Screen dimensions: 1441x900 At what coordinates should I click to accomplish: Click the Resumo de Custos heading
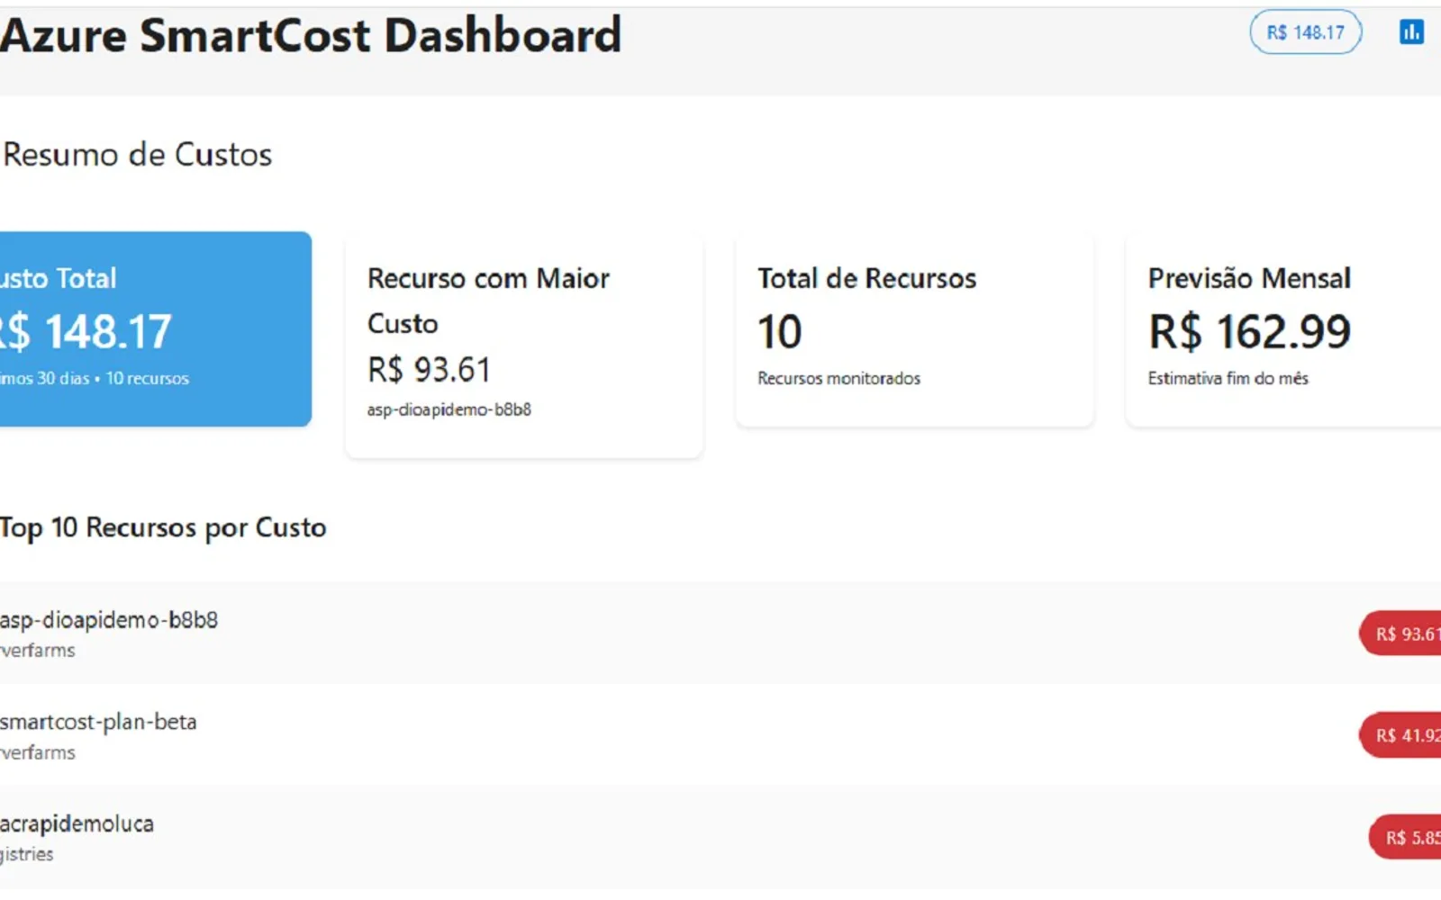pyautogui.click(x=137, y=155)
